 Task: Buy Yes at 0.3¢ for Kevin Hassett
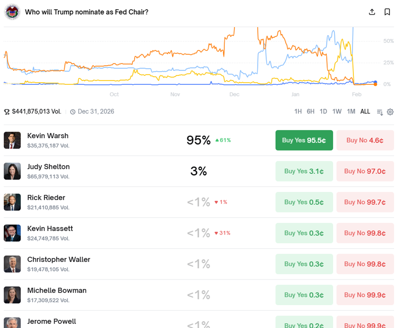click(x=304, y=233)
